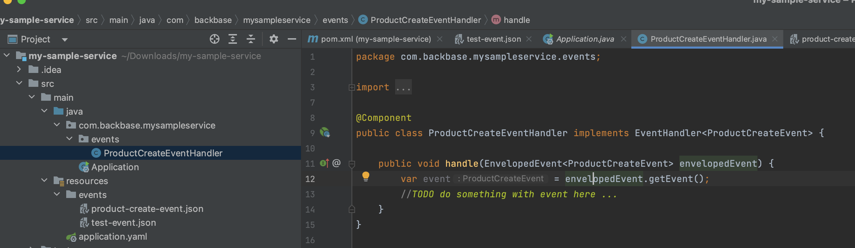Switch to the Application.java tab

[585, 39]
